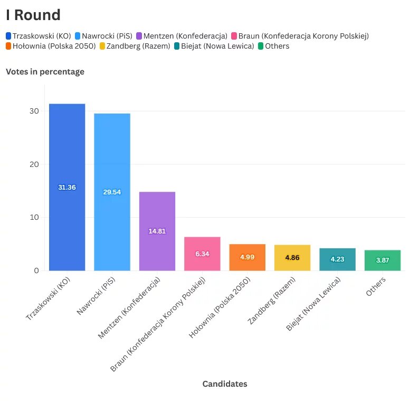The image size is (419, 401).
Task: Click the Trzaskowski (KO) blue legend swatch
Action: (8, 36)
